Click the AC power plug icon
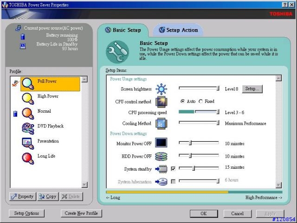Image resolution: width=297 pixels, height=223 pixels. tap(18, 28)
